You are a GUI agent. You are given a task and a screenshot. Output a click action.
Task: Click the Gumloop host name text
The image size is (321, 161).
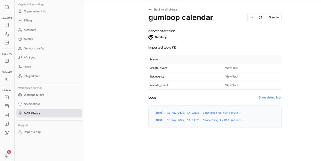coord(161,37)
